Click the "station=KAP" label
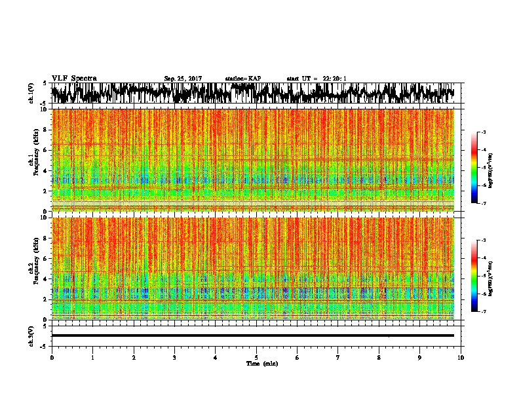519x401 pixels. pyautogui.click(x=243, y=79)
